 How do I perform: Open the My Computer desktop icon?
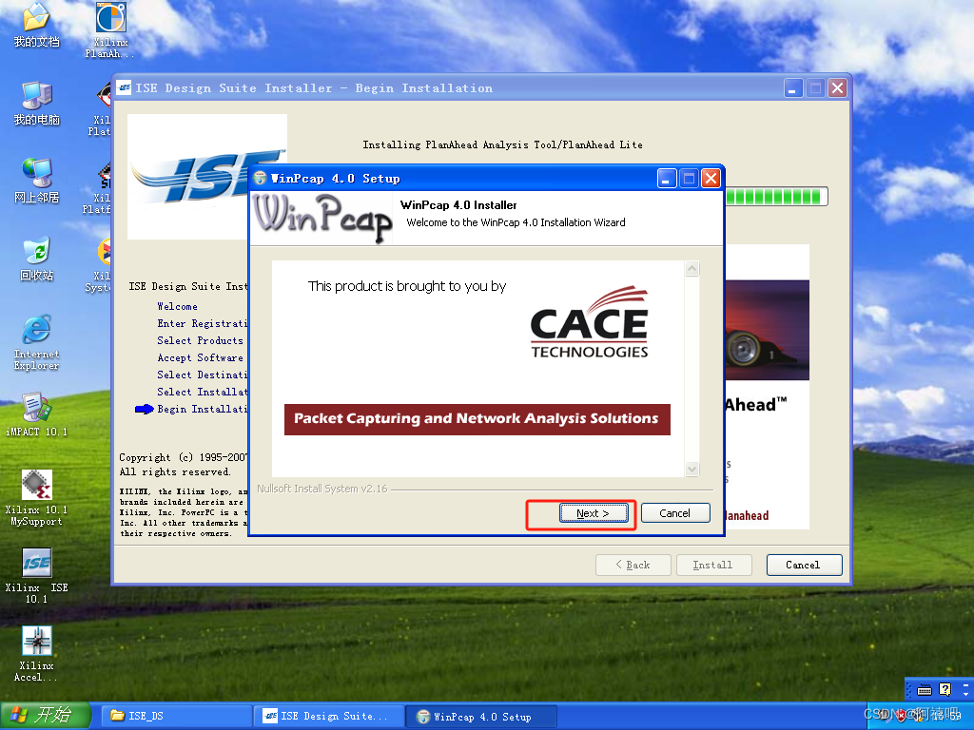click(x=37, y=103)
